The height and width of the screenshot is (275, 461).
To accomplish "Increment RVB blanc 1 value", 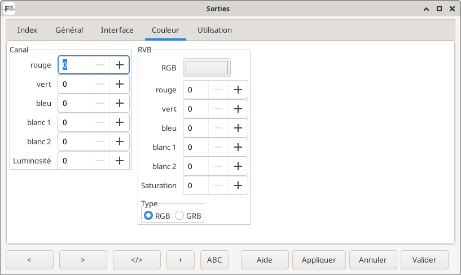I will tap(238, 147).
